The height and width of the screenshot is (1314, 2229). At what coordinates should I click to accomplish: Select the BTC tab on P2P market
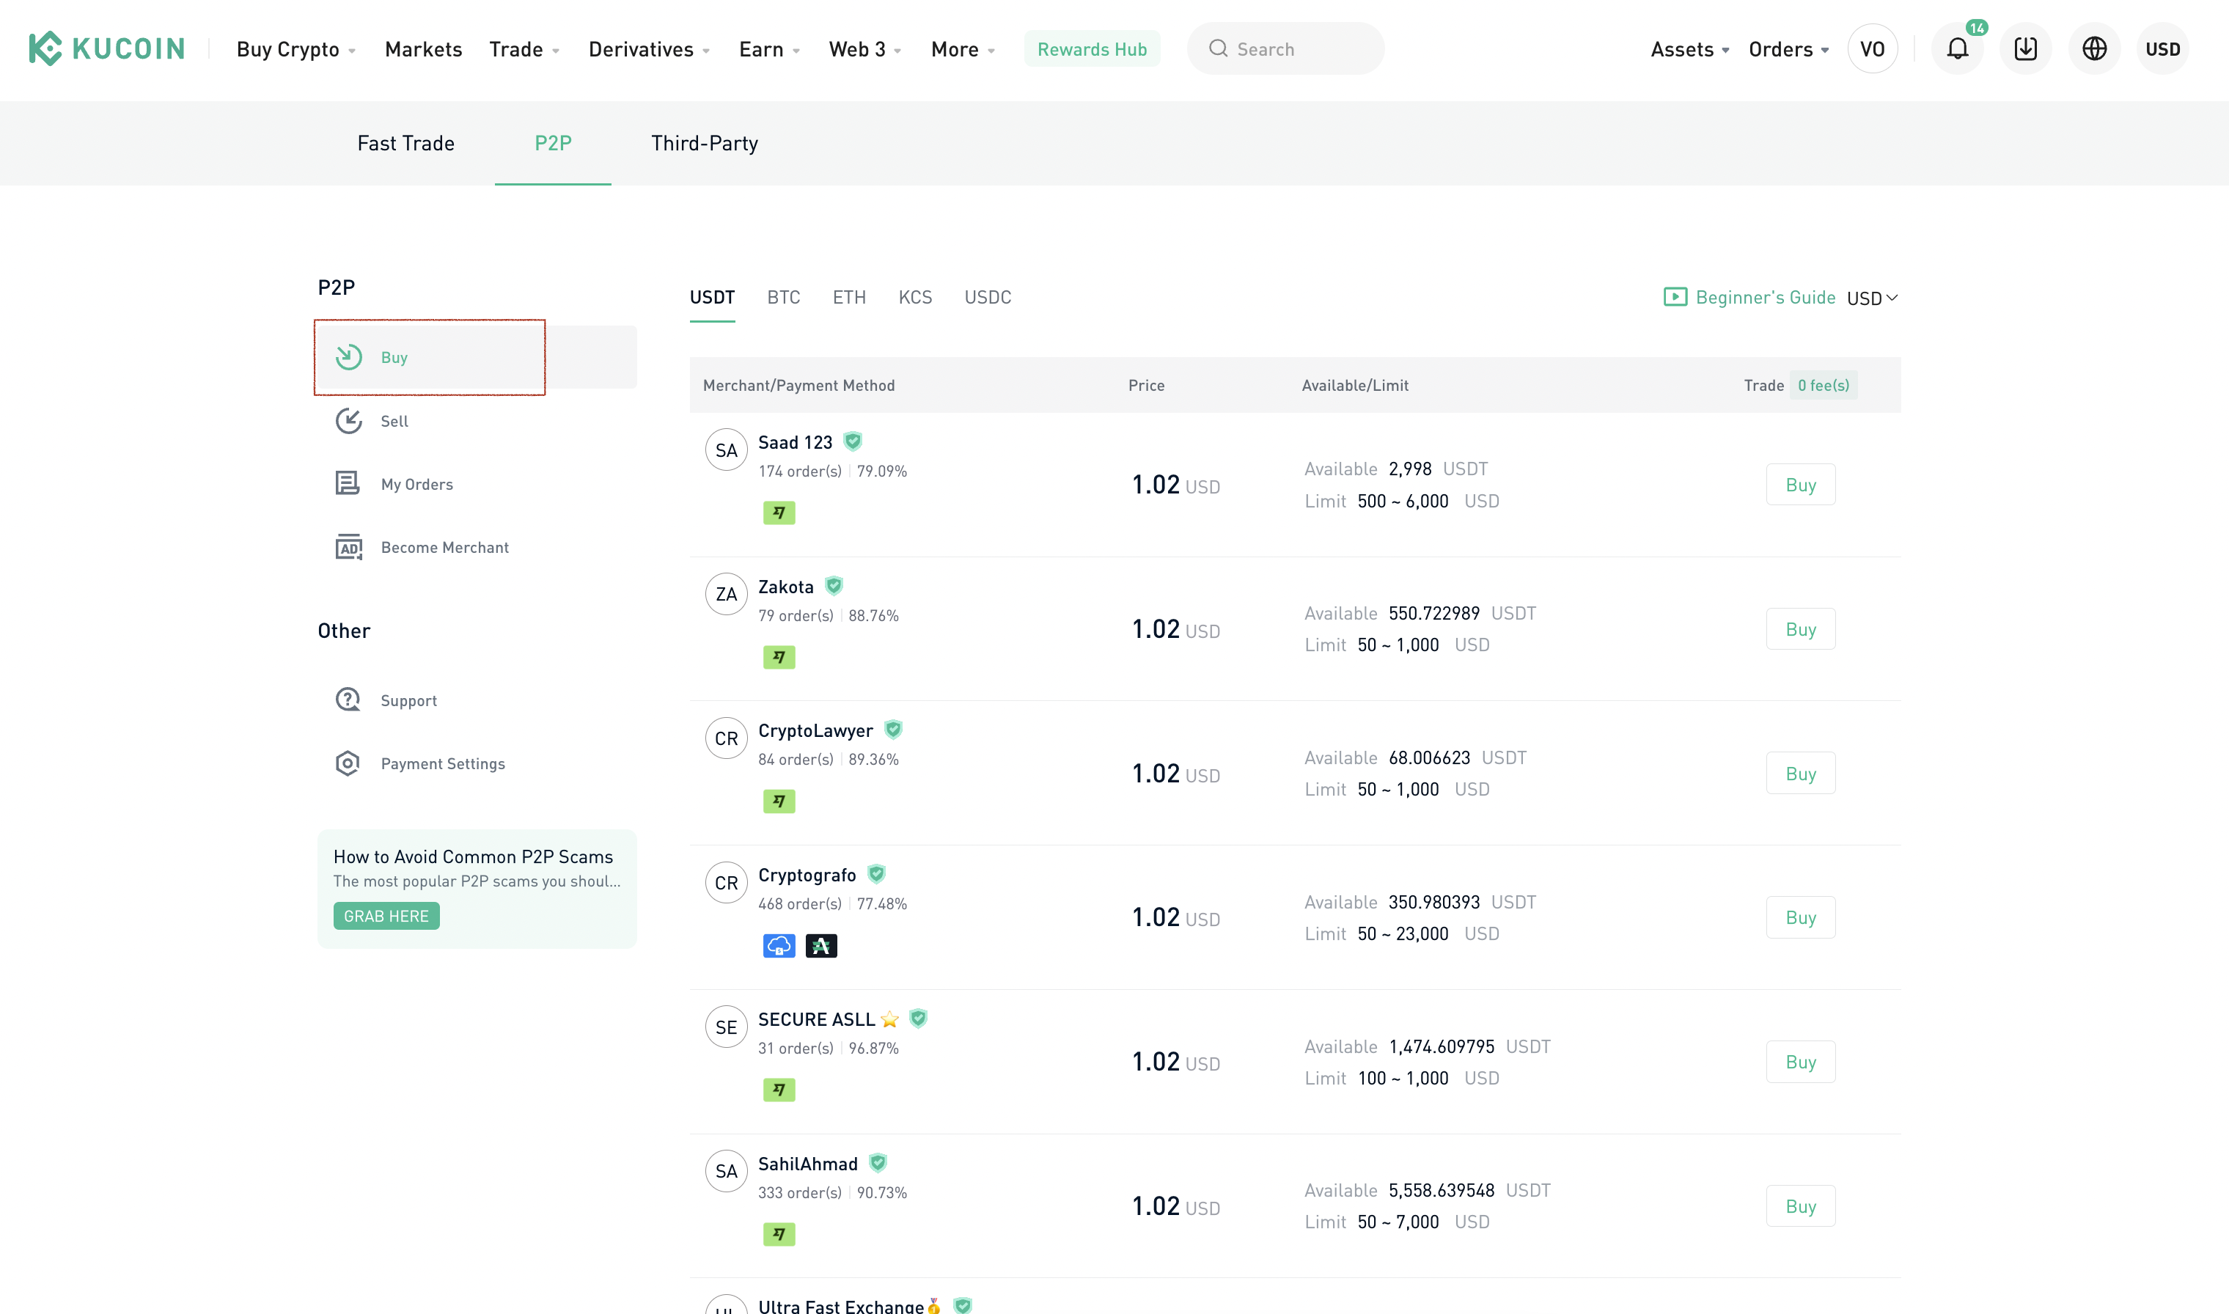click(784, 297)
